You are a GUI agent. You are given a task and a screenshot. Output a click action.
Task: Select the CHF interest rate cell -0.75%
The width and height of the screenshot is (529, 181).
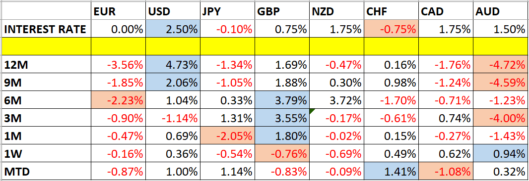pos(391,29)
